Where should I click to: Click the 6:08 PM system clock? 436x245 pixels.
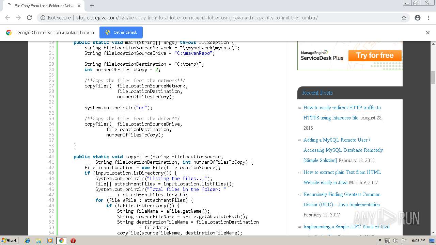point(418,241)
